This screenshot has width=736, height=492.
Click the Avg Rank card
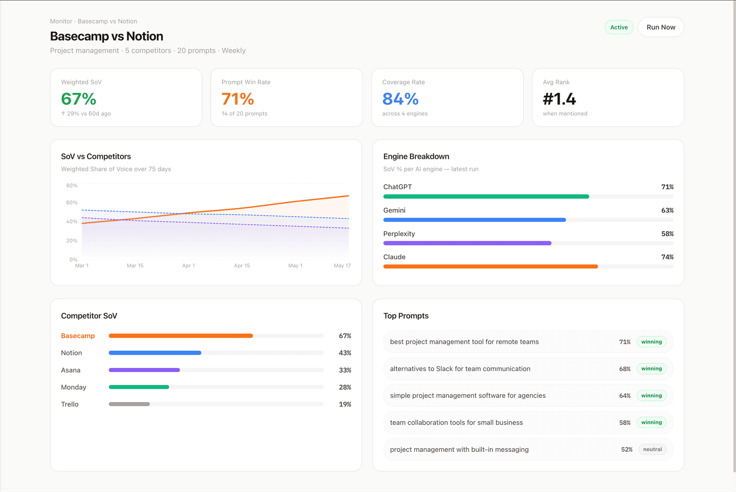pyautogui.click(x=608, y=97)
